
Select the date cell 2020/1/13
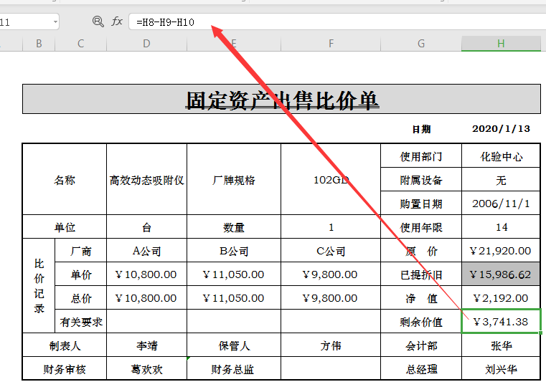click(501, 129)
